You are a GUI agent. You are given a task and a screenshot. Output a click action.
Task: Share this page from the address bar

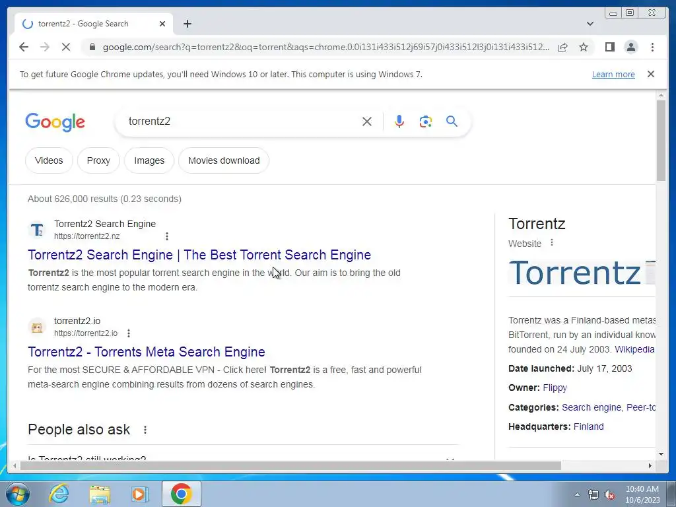click(562, 47)
